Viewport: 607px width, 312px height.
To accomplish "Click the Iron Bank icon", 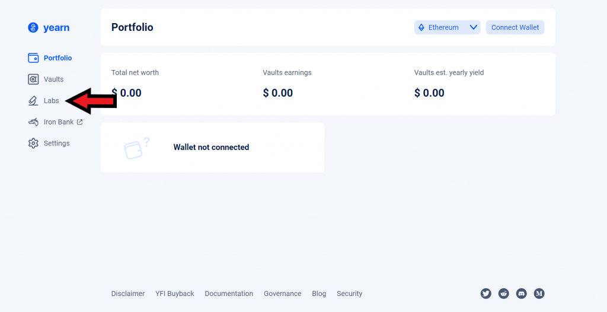I will (33, 122).
